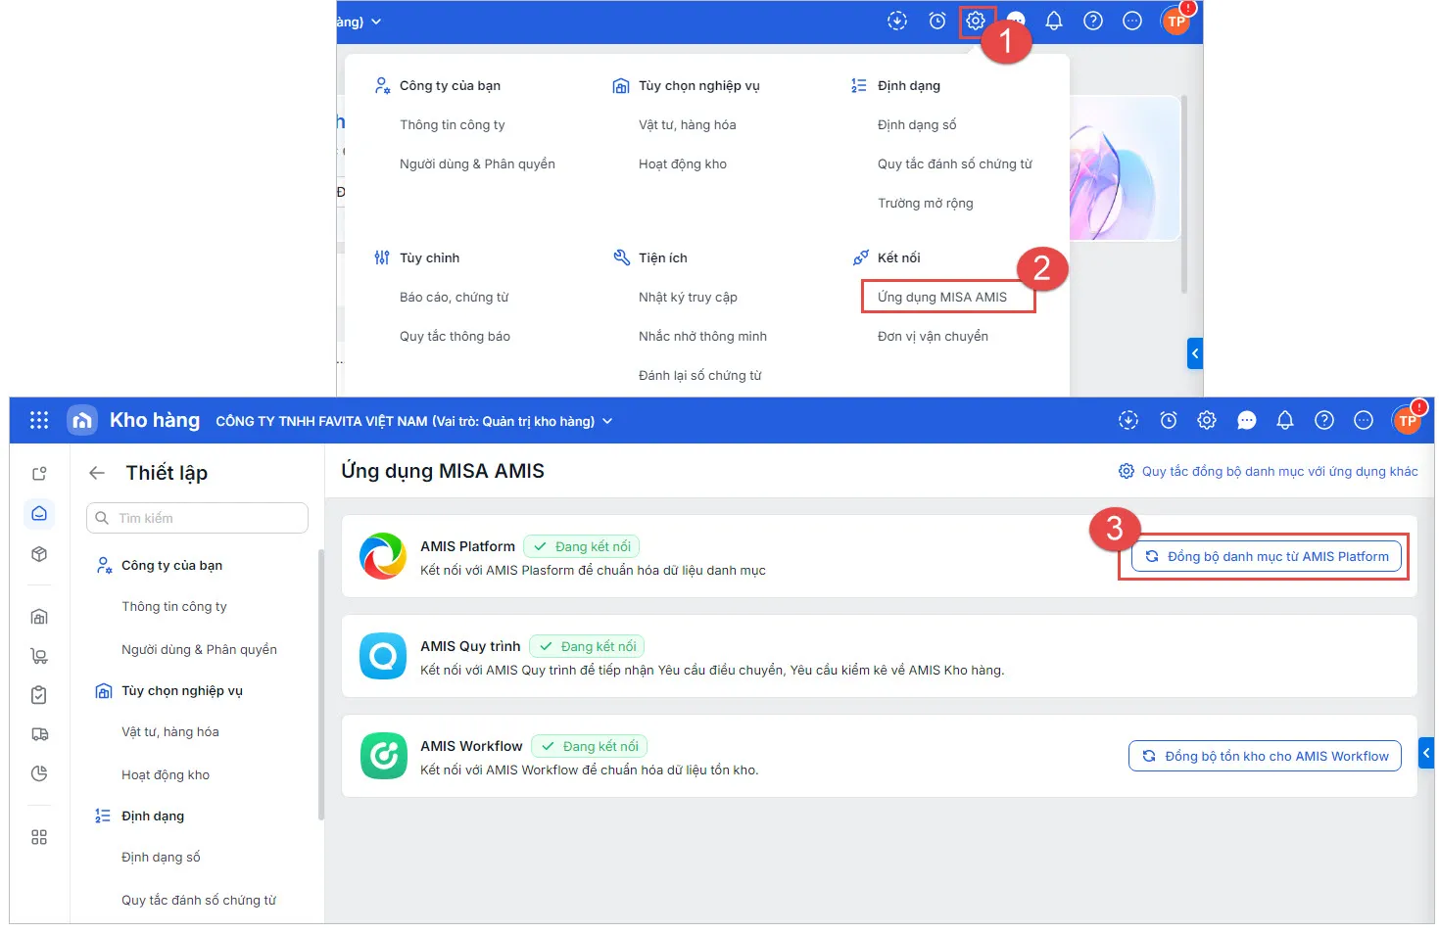The height and width of the screenshot is (933, 1439).
Task: Click the Kho hàng warehouse logo
Action: 82,420
